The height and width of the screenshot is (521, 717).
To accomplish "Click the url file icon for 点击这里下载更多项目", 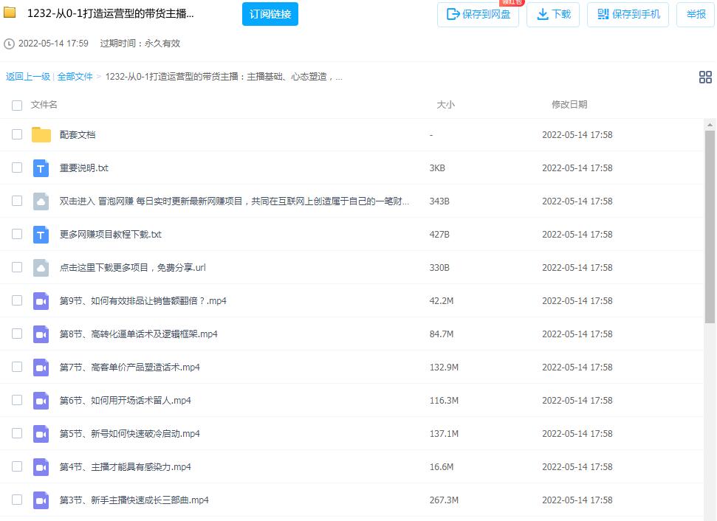I will pyautogui.click(x=41, y=268).
